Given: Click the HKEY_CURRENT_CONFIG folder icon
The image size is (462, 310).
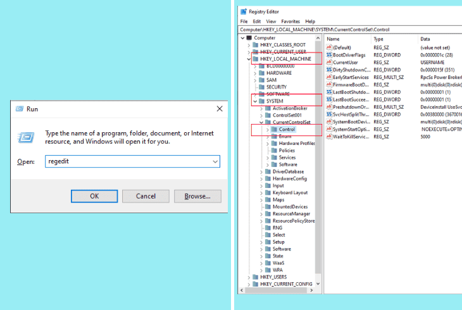Looking at the screenshot, I should pos(256,284).
